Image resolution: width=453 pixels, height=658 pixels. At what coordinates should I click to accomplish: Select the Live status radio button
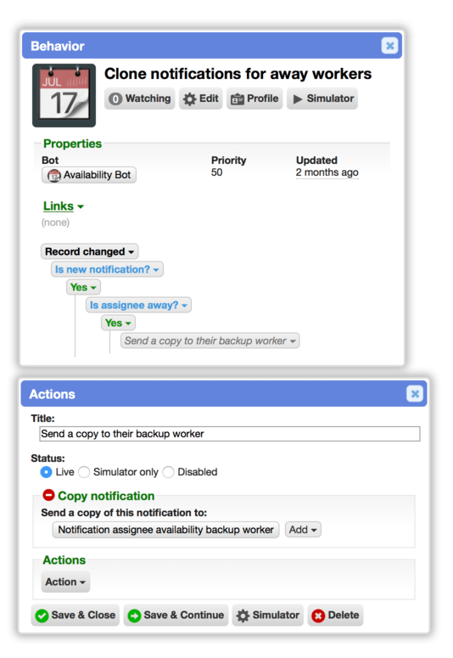(x=46, y=472)
